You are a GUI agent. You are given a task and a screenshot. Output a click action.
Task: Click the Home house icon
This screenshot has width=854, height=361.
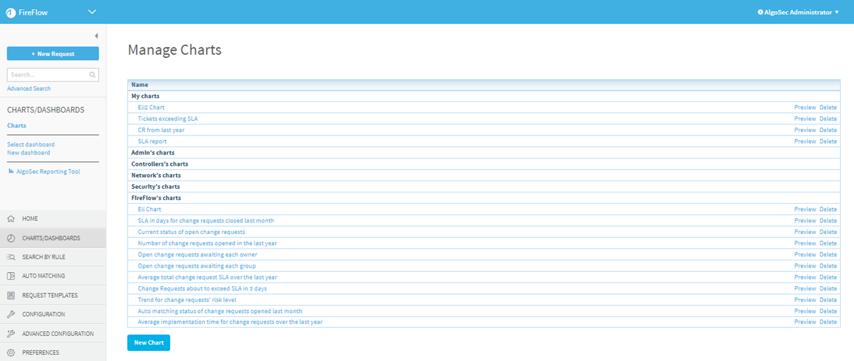point(11,219)
